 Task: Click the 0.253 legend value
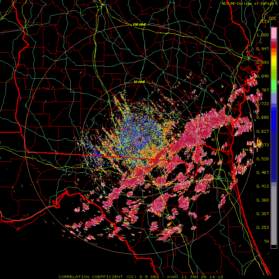click(263, 228)
